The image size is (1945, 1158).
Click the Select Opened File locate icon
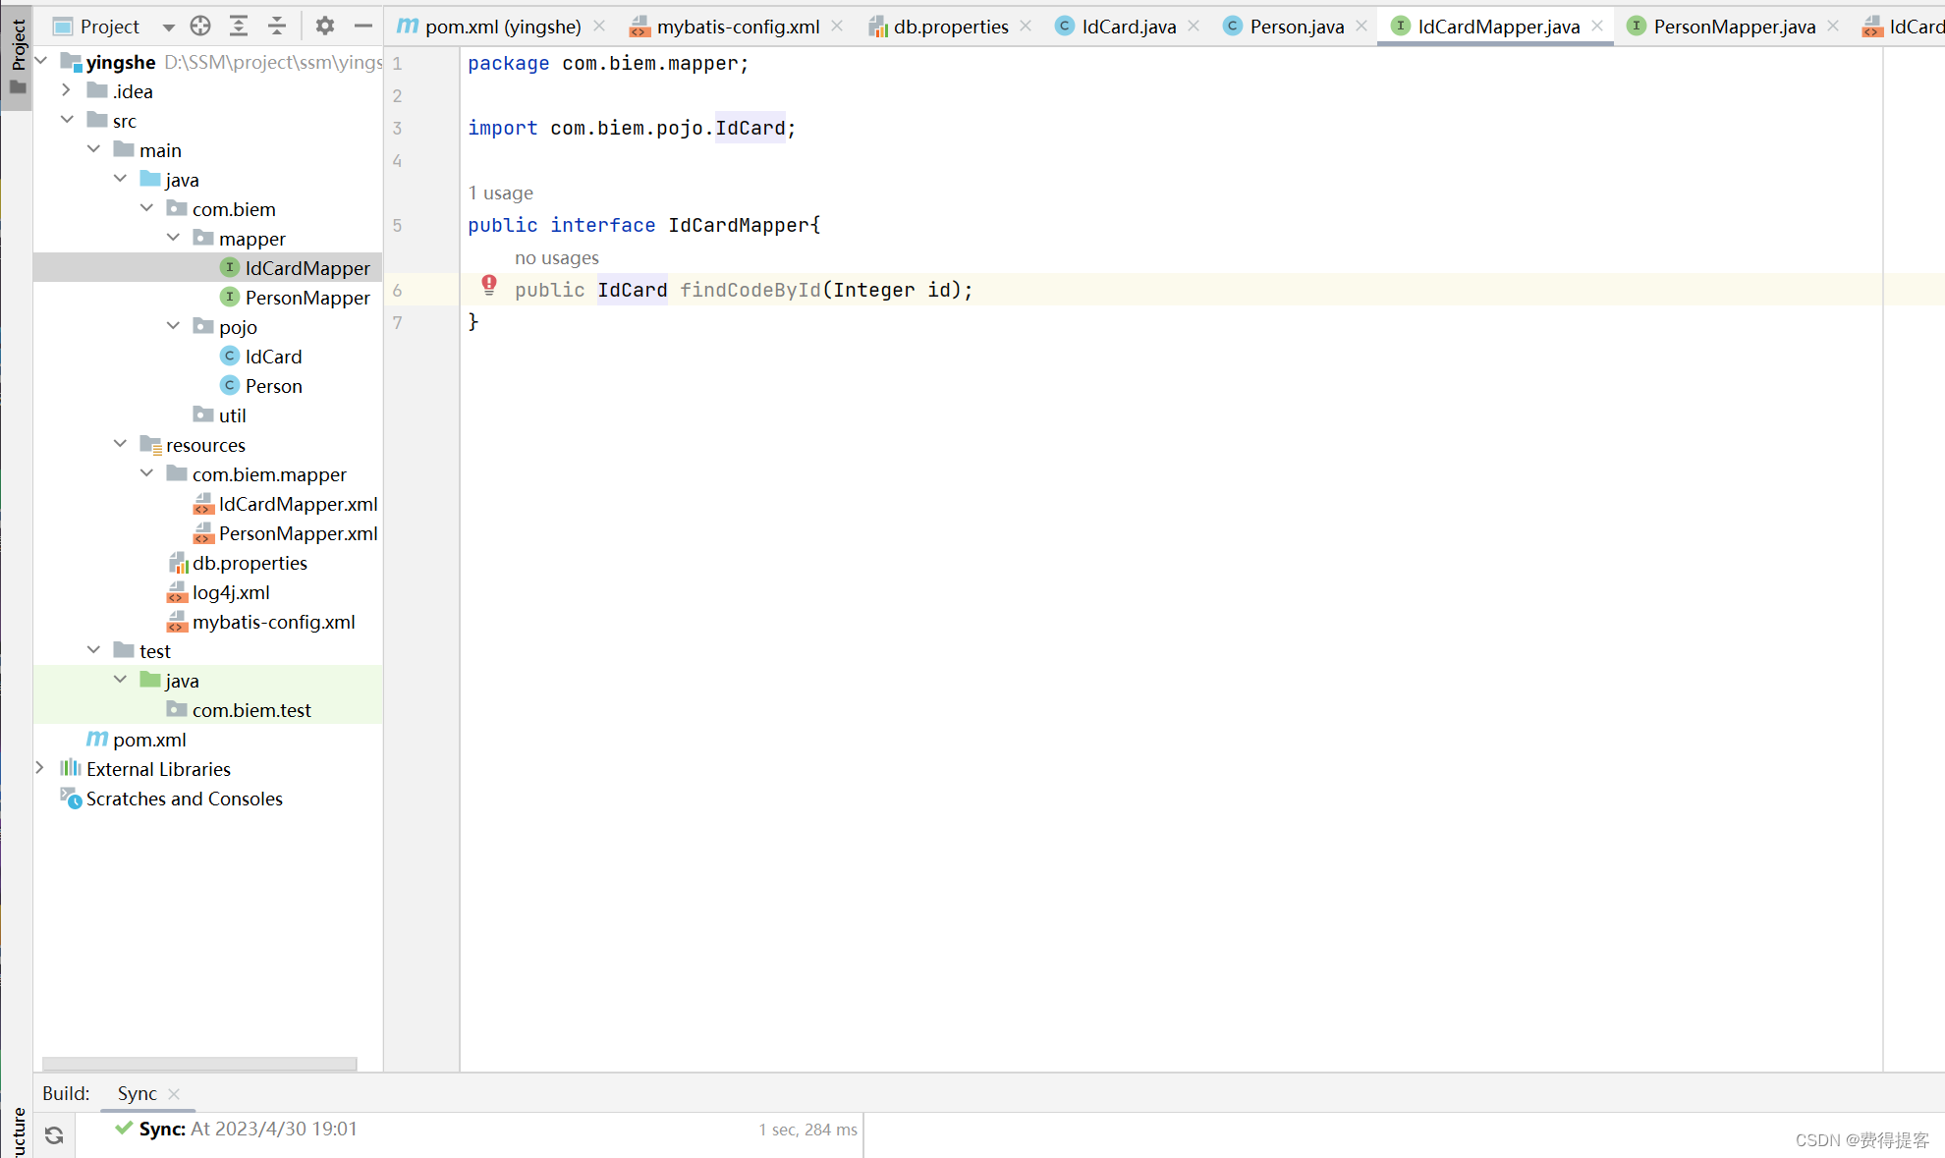[200, 27]
